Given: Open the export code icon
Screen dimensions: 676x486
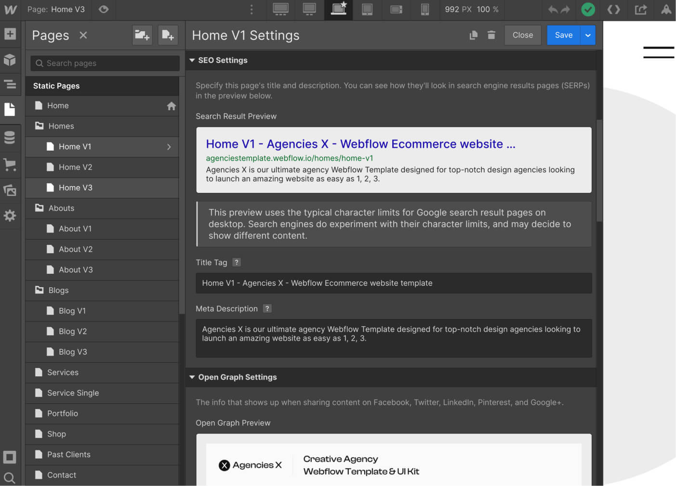Looking at the screenshot, I should [613, 10].
